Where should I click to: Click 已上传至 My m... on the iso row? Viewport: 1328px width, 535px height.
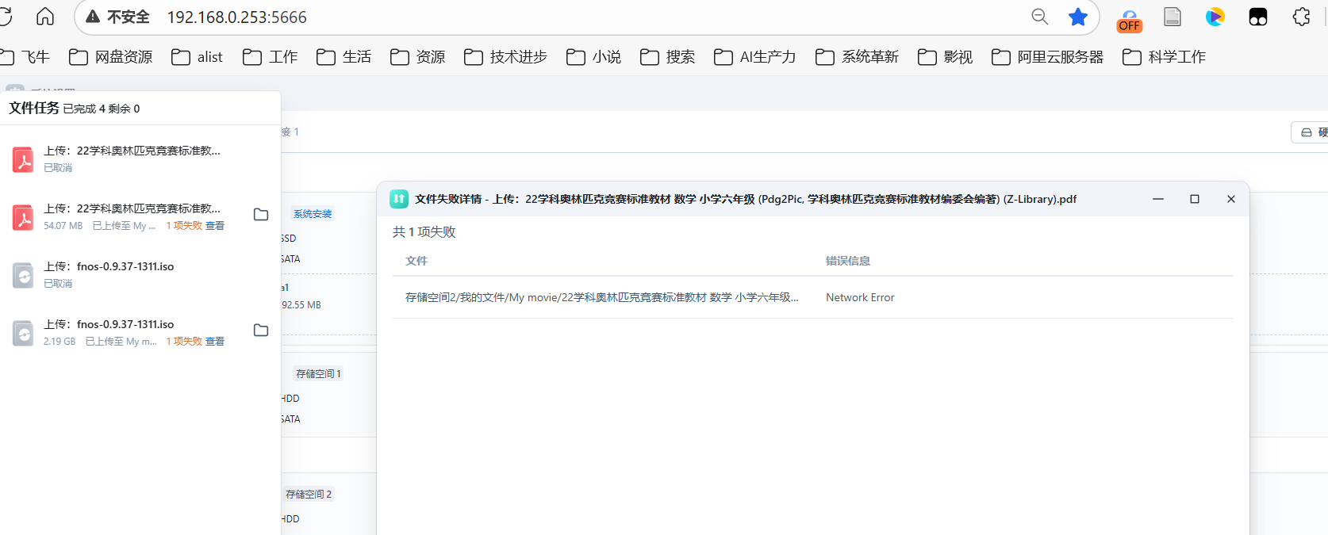[x=121, y=342]
